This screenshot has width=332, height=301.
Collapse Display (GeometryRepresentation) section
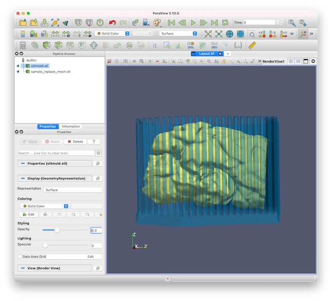[54, 178]
